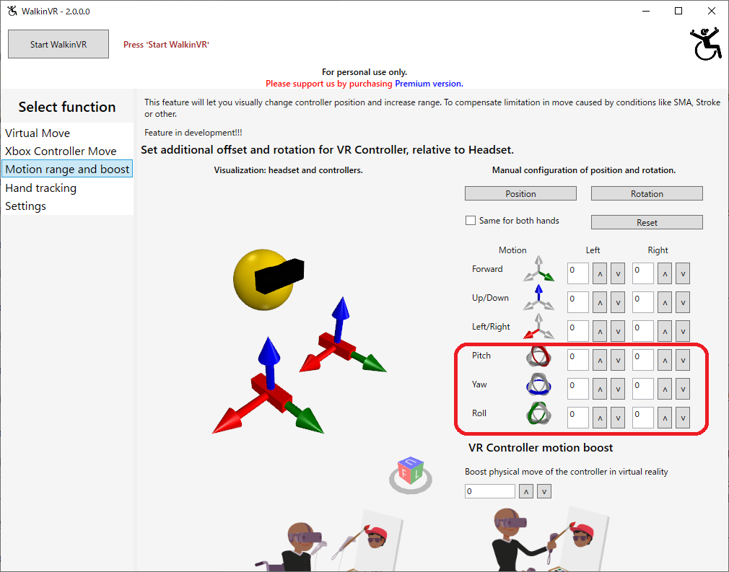Increase Pitch value for Right hand

point(665,360)
